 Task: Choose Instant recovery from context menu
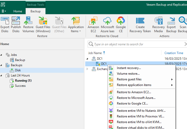(x=129, y=68)
